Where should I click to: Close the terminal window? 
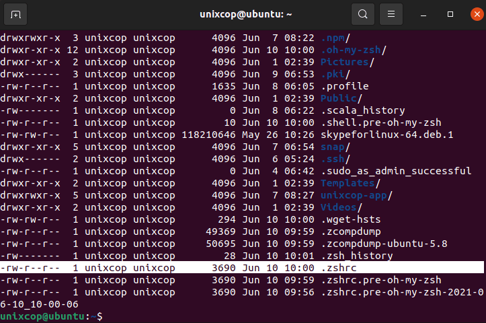(477, 14)
